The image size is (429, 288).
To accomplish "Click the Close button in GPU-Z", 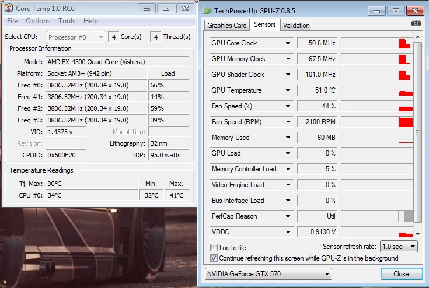I will coord(402,274).
